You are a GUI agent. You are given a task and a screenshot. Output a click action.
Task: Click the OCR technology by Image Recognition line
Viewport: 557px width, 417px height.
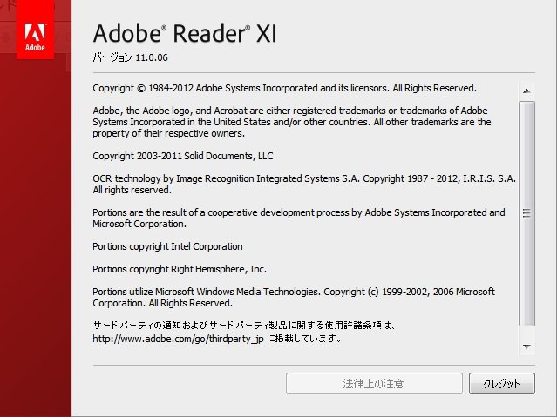pyautogui.click(x=304, y=178)
